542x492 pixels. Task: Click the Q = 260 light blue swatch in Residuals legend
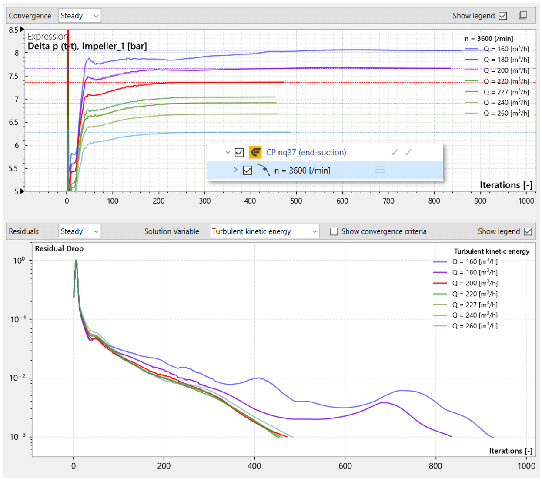[440, 326]
